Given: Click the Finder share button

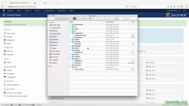Looking at the screenshot, I should pyautogui.click(x=96, y=19).
